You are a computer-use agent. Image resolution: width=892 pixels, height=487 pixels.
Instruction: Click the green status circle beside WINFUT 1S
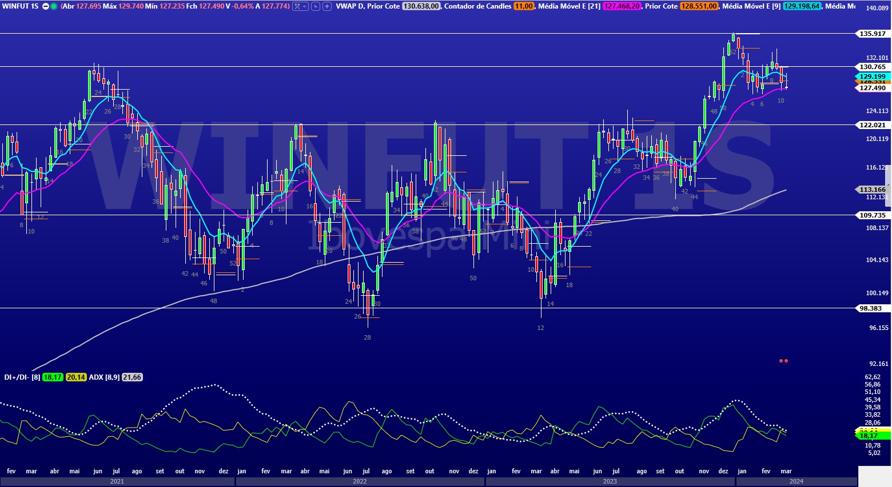[54, 6]
